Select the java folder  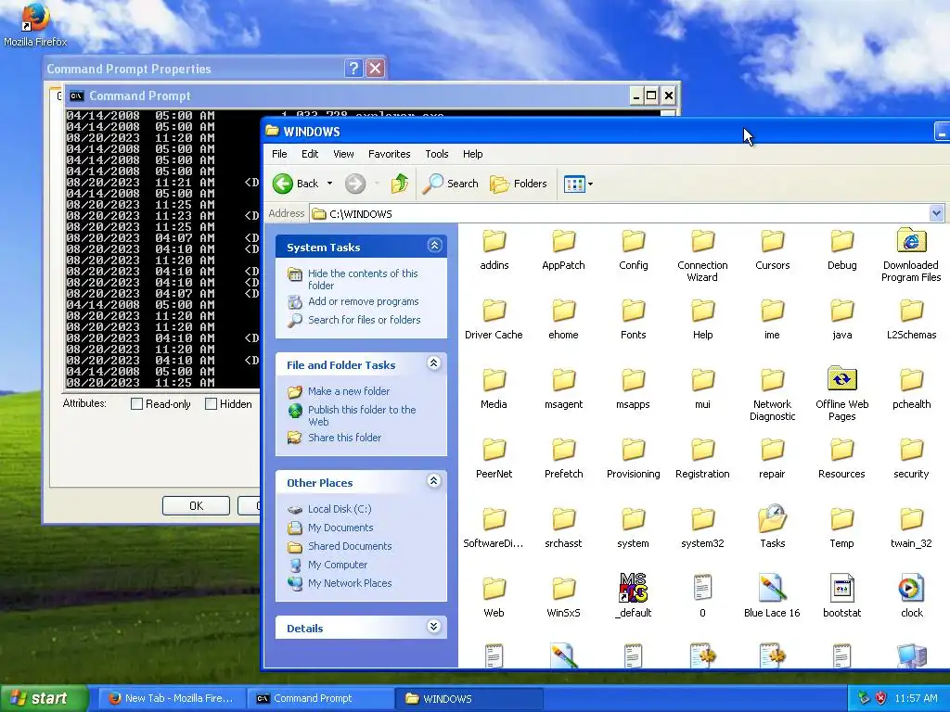pyautogui.click(x=841, y=320)
